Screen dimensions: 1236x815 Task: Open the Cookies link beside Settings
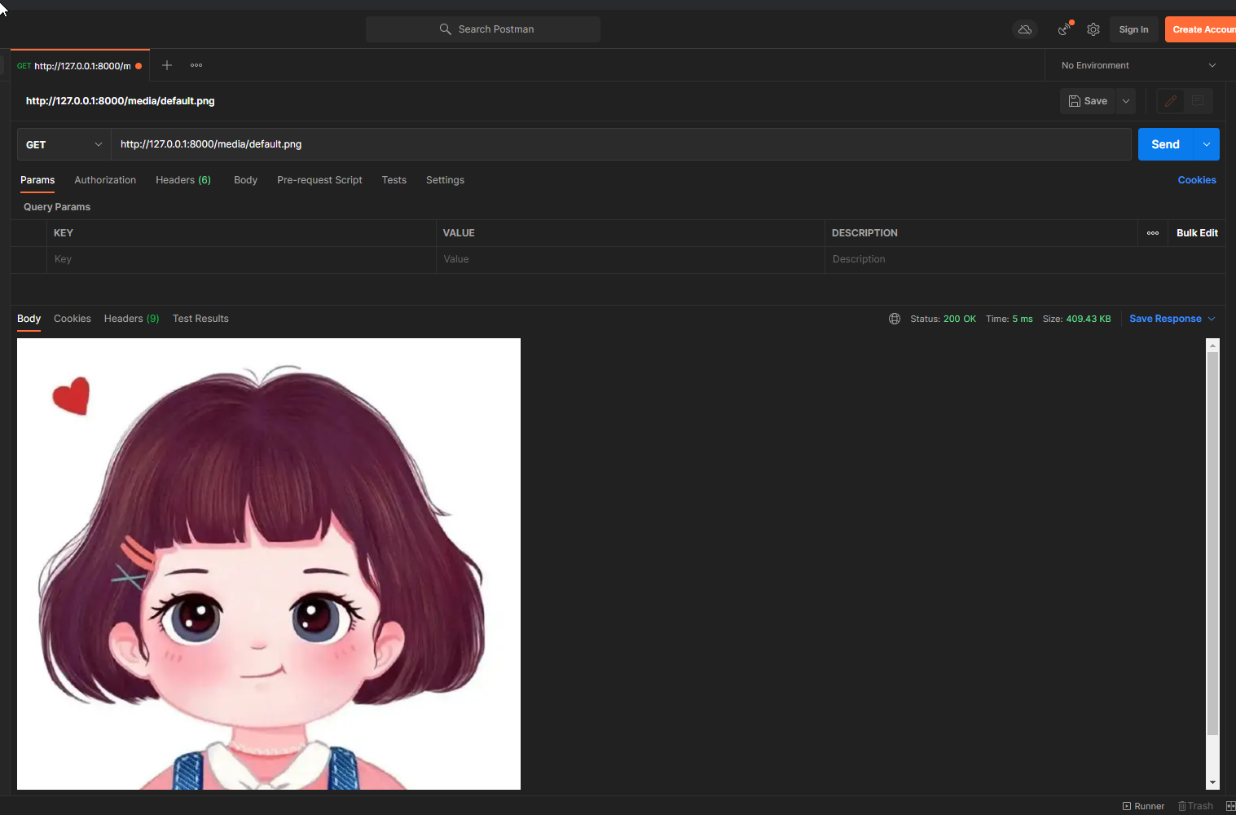point(1197,180)
